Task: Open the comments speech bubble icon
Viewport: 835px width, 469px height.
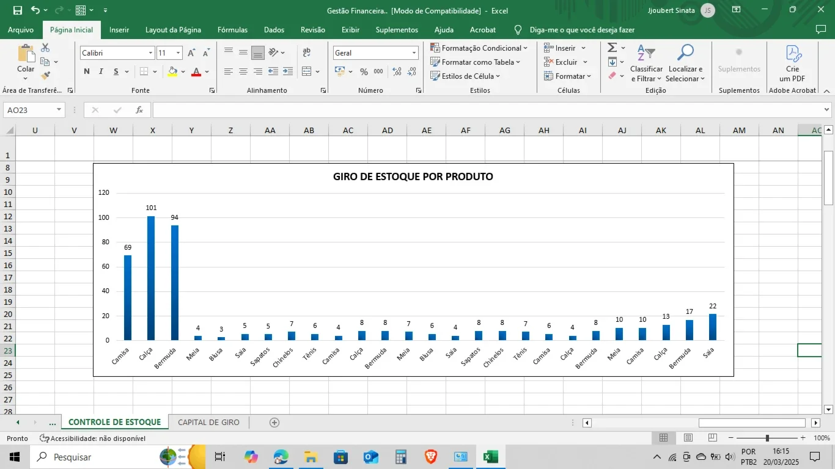Action: pyautogui.click(x=821, y=29)
